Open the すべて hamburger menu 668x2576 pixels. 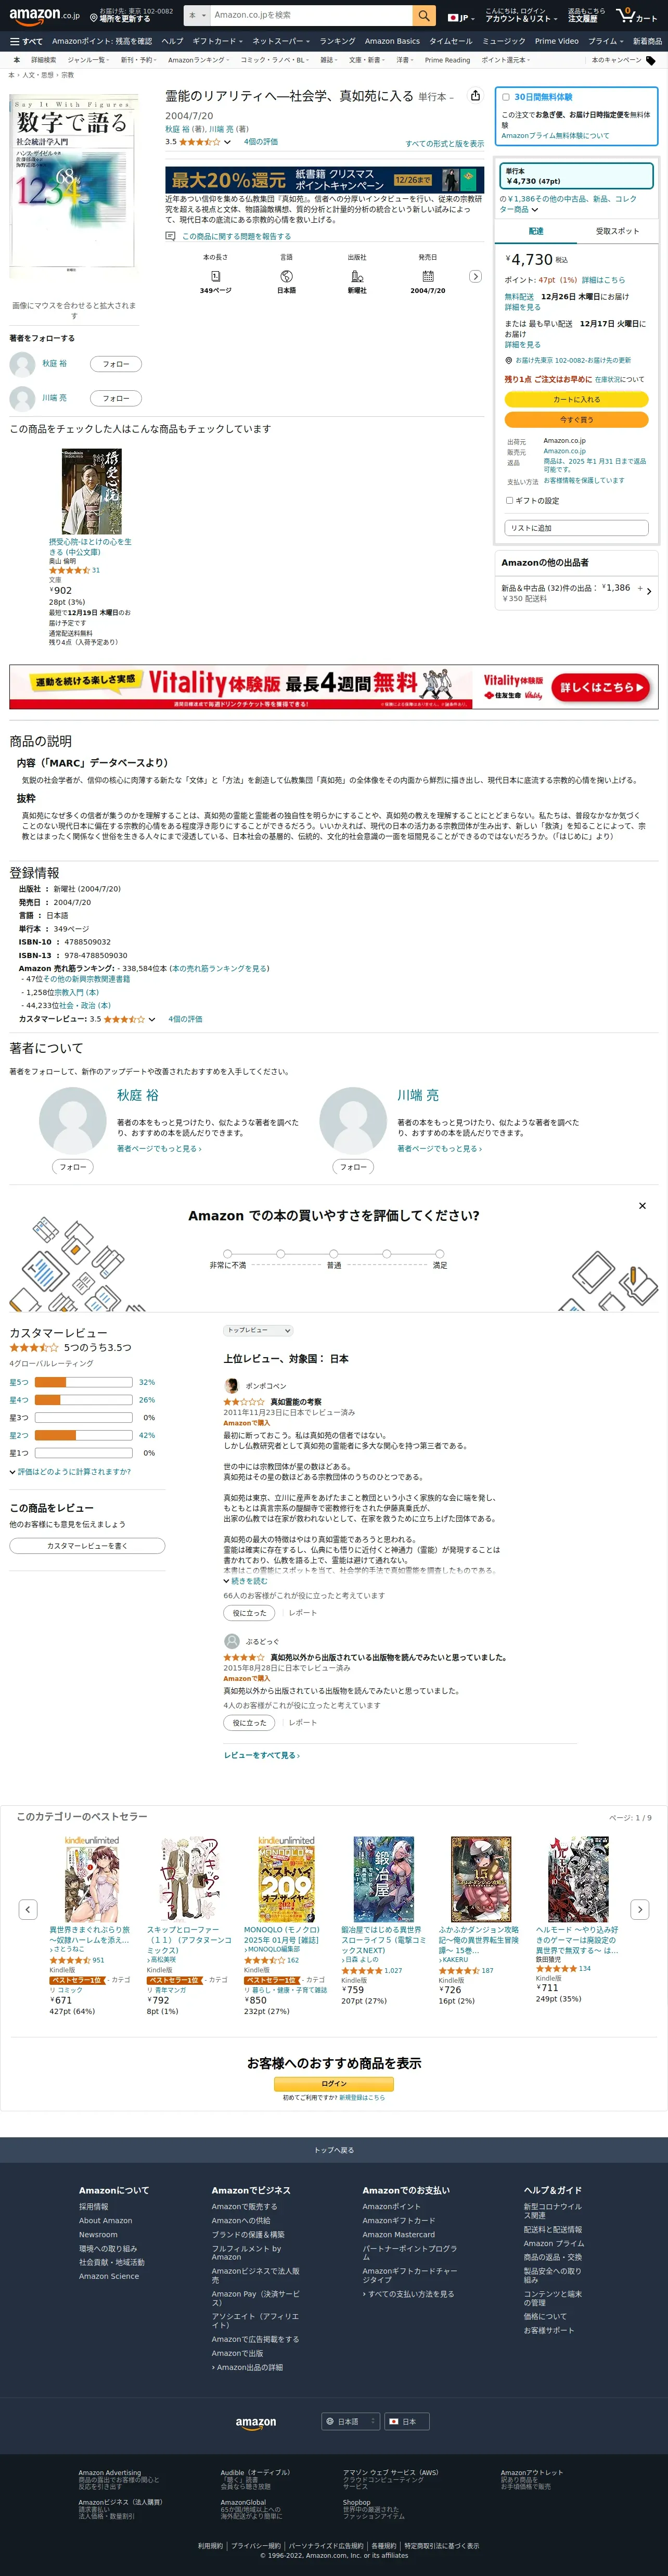(26, 41)
